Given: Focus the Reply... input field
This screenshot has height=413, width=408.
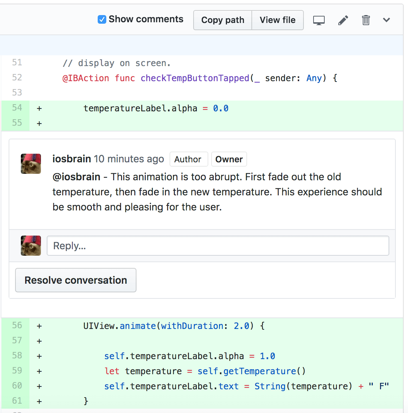Looking at the screenshot, I should pos(218,246).
